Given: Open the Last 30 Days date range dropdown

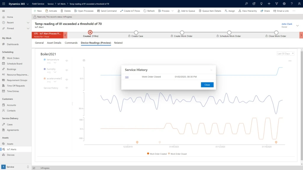Looking at the screenshot, I should [x=285, y=53].
